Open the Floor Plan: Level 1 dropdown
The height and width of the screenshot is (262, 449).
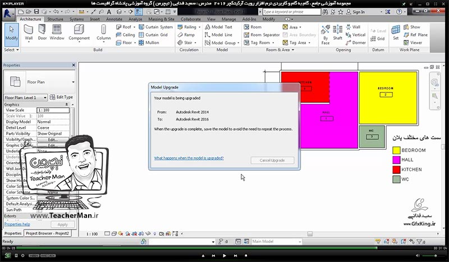click(x=45, y=98)
